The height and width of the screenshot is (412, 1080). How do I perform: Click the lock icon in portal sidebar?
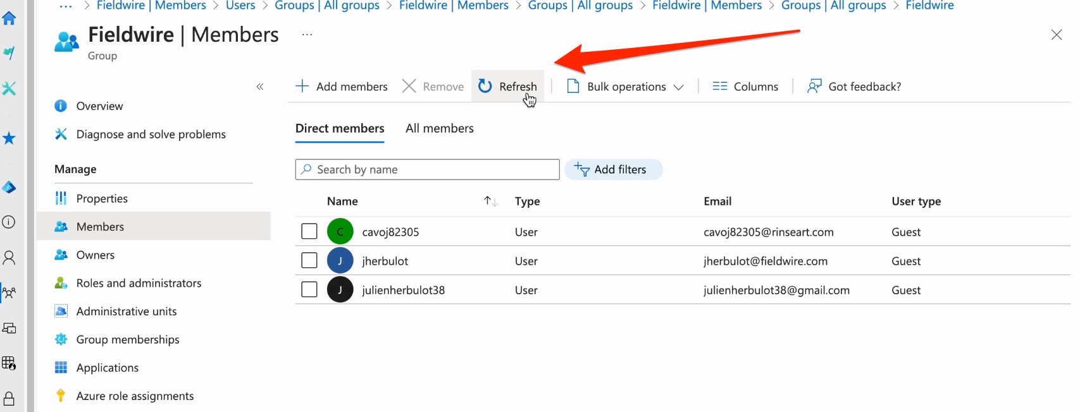(x=9, y=398)
